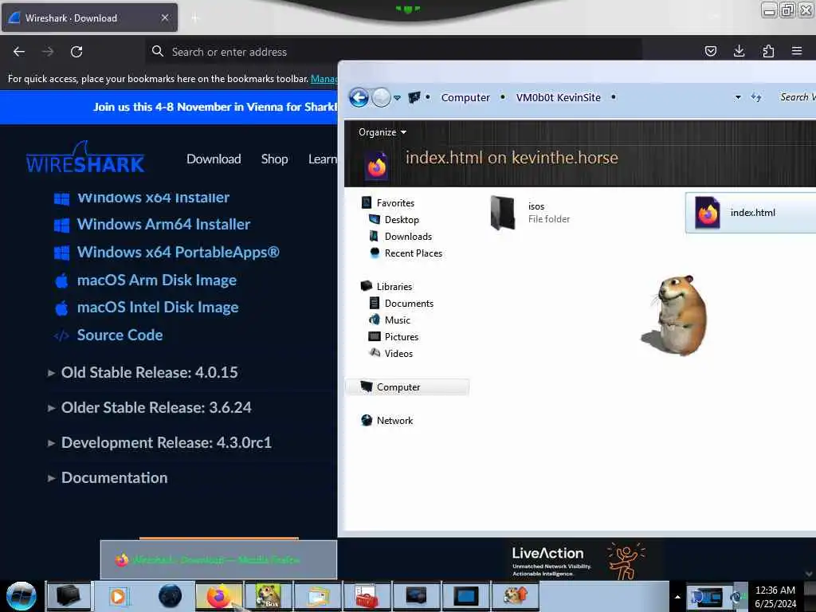Open the Firefox hamburger menu
816x612 pixels.
[x=797, y=51]
